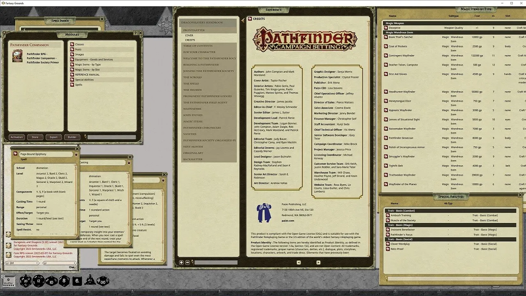Click the Credits page link icon

tap(250, 19)
